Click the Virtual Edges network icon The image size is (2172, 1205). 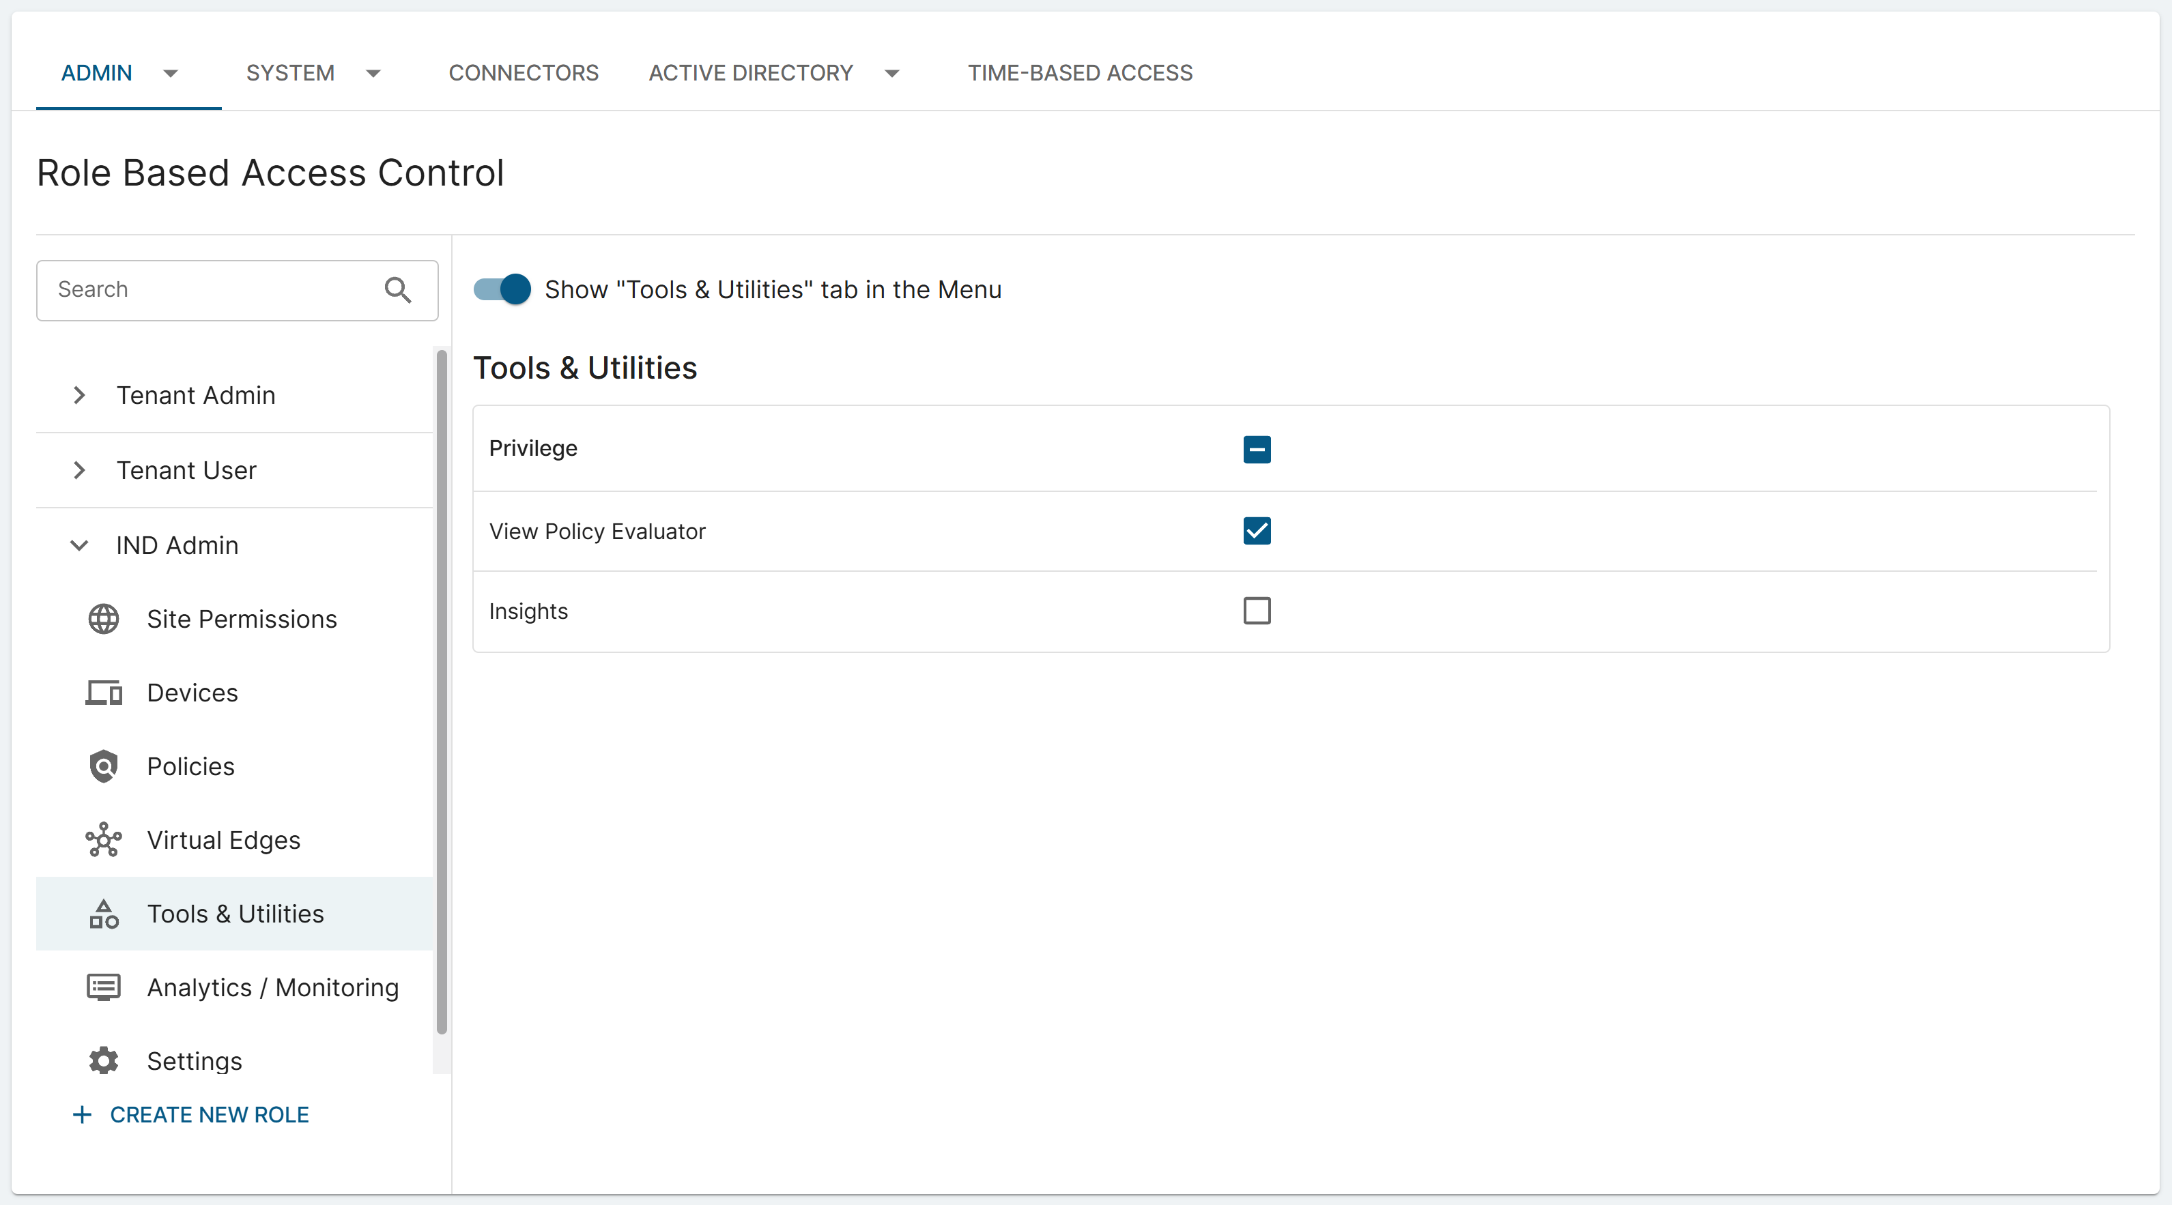[x=104, y=840]
